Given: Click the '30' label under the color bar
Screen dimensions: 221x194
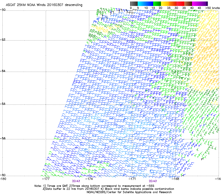Looking at the screenshot, I should pyautogui.click(x=176, y=8).
